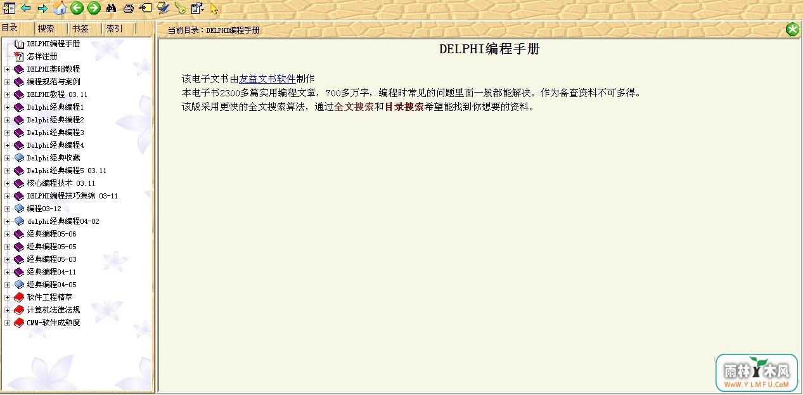Click the yellow cursor pointer icon

coord(214,9)
